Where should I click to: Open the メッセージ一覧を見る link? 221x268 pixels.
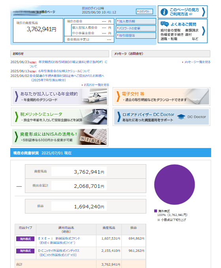pos(197,62)
